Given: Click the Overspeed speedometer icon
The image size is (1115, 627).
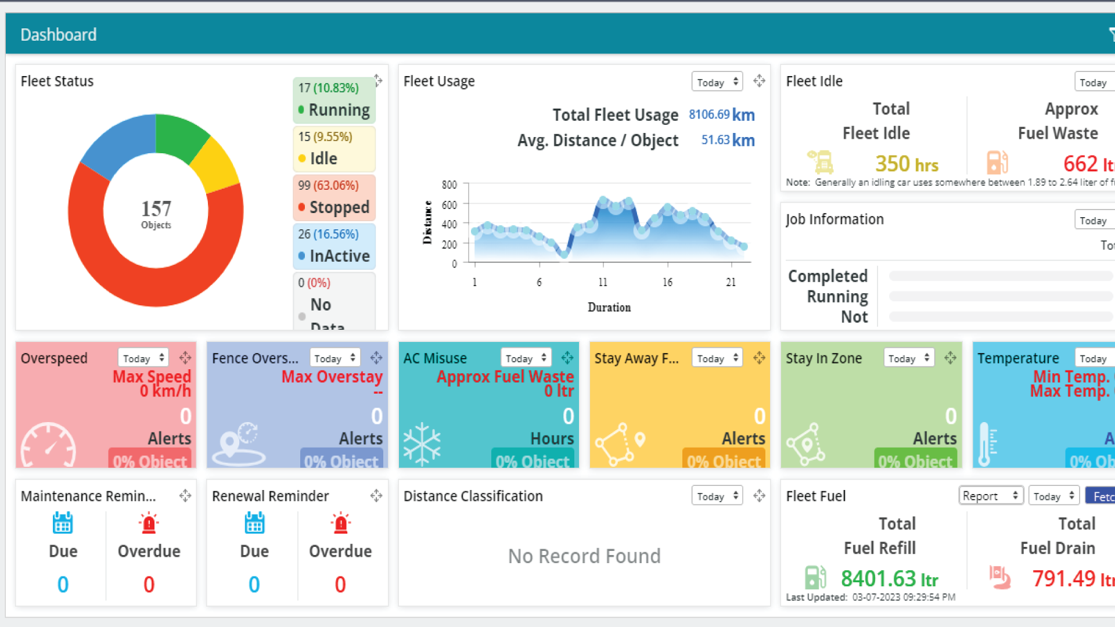Looking at the screenshot, I should (x=48, y=445).
